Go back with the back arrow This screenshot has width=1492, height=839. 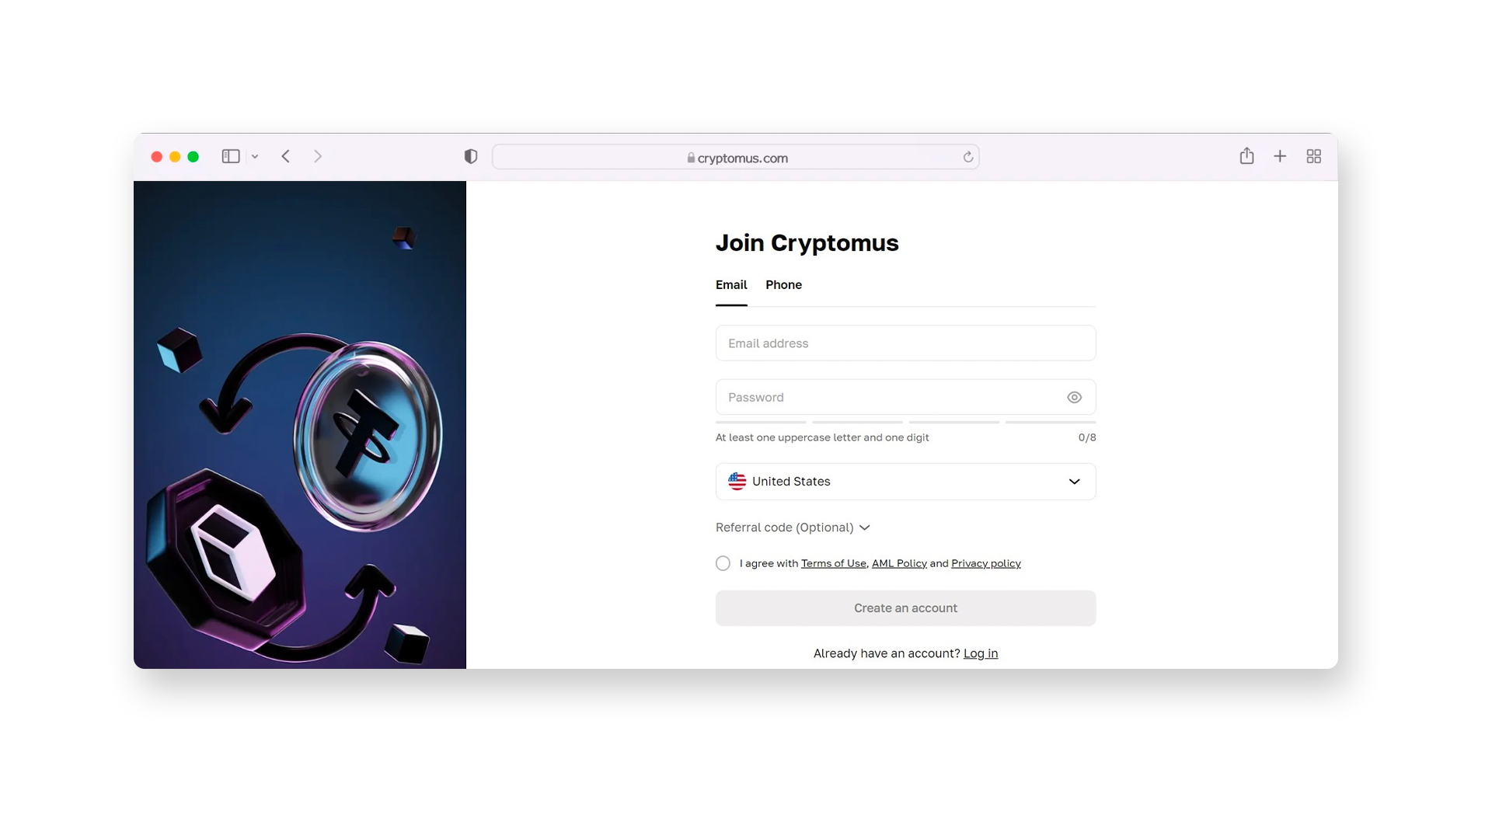point(286,156)
